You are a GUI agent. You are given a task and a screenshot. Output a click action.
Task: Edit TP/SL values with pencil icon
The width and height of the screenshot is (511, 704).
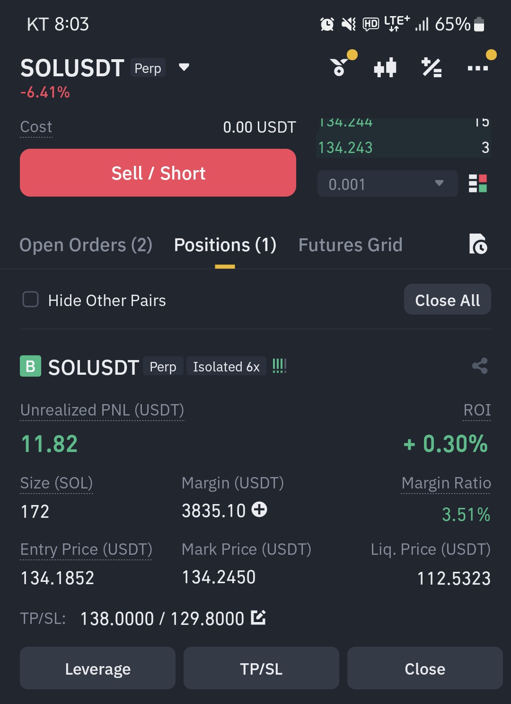[258, 617]
